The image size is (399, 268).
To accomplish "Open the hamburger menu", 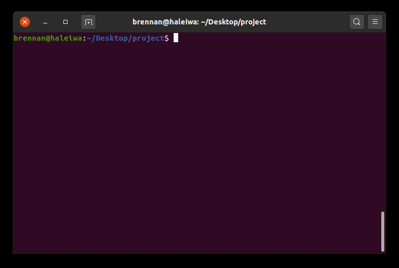I will 375,22.
